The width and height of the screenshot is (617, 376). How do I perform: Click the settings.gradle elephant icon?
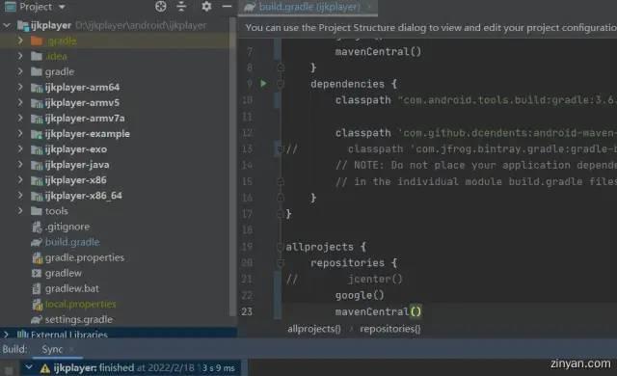click(x=37, y=320)
